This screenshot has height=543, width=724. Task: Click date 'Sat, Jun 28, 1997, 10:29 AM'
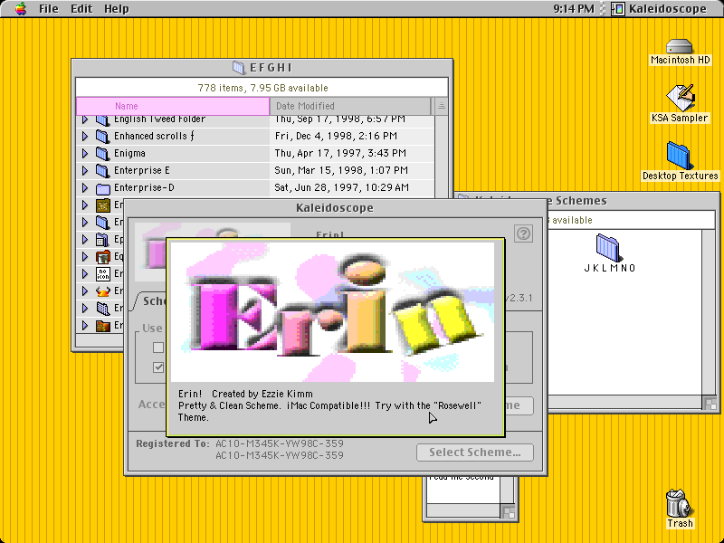(342, 188)
